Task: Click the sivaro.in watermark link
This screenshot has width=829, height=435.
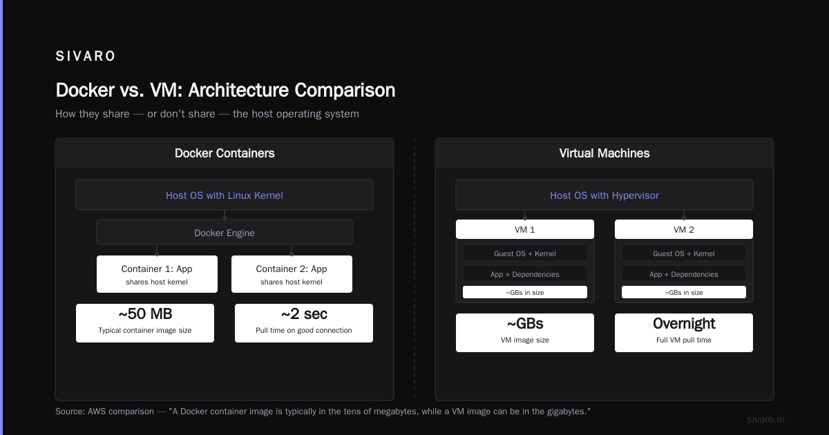Action: [x=766, y=419]
